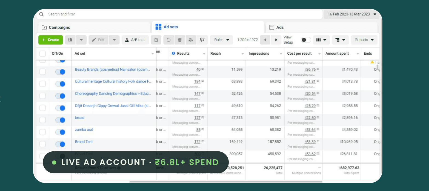The image size is (429, 191).
Task: Open Reach column sort arrow
Action: click(243, 54)
